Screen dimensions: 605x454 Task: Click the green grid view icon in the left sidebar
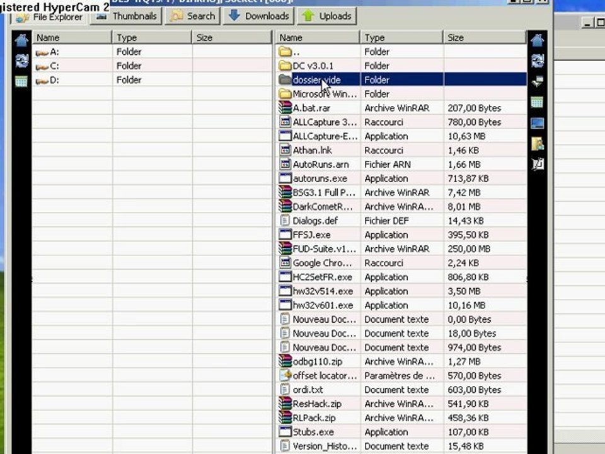[x=21, y=81]
